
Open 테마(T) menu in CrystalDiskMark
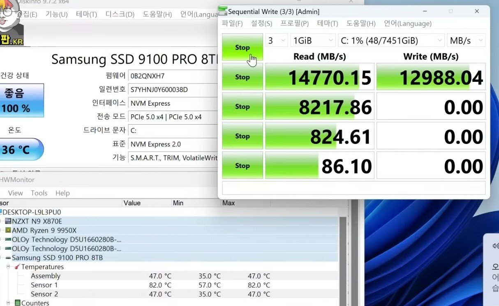(x=328, y=23)
